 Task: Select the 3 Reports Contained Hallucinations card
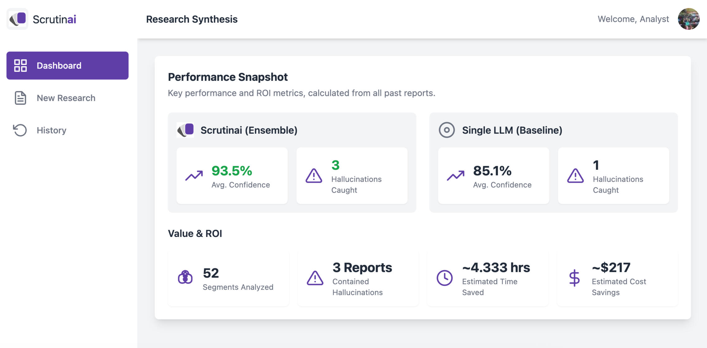[x=358, y=278]
